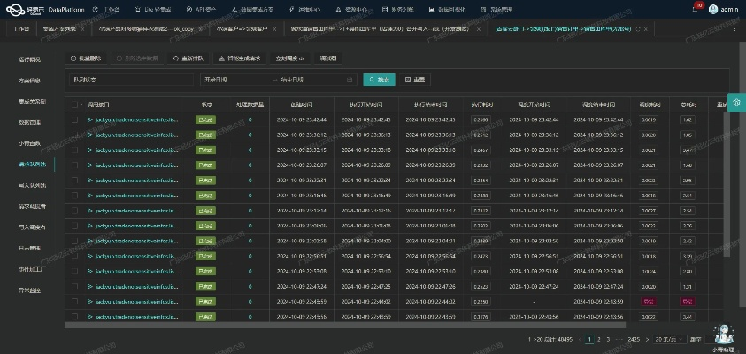This screenshot has height=354, width=746.
Task: Select the highlighted queue list sidebar item
Action: click(x=30, y=164)
